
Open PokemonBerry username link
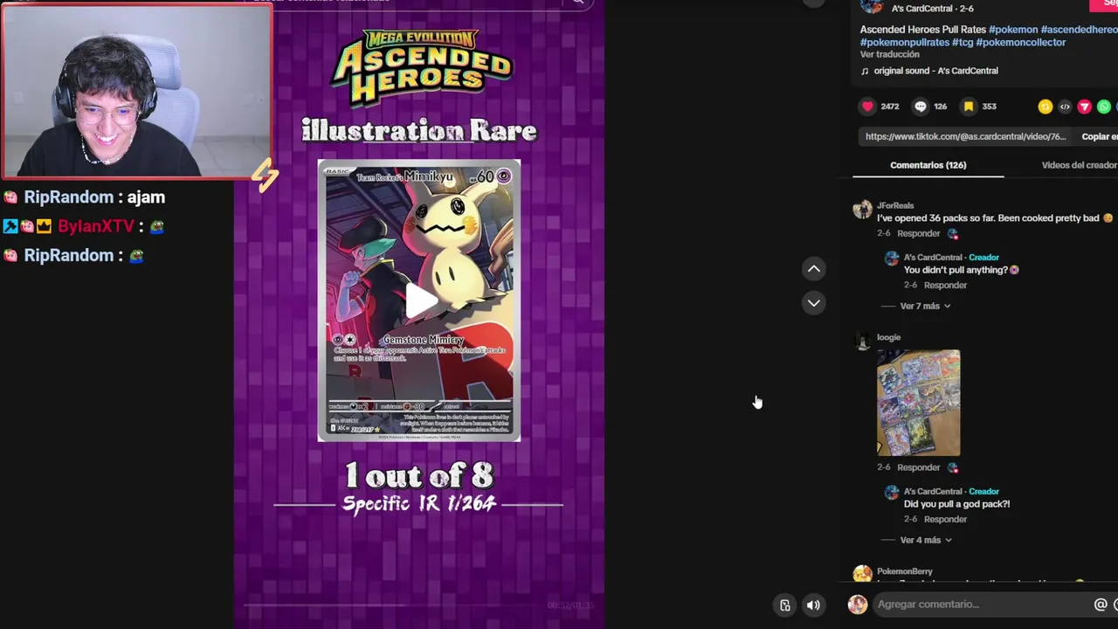905,571
